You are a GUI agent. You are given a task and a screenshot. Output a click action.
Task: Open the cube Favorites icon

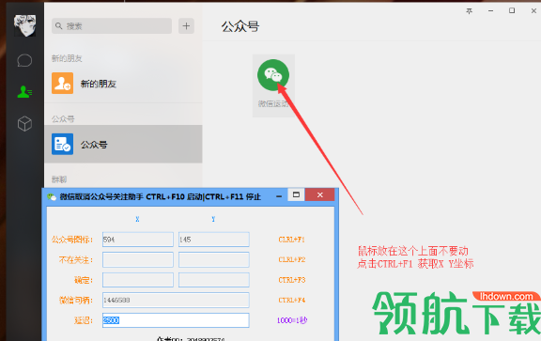tap(24, 124)
